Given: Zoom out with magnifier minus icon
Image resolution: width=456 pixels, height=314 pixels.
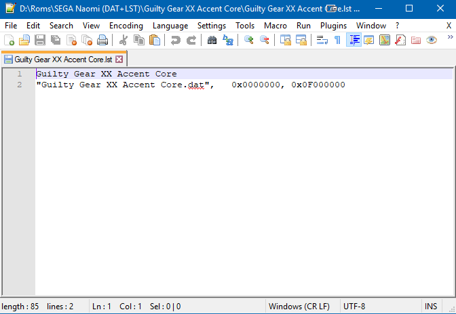Looking at the screenshot, I should (265, 40).
